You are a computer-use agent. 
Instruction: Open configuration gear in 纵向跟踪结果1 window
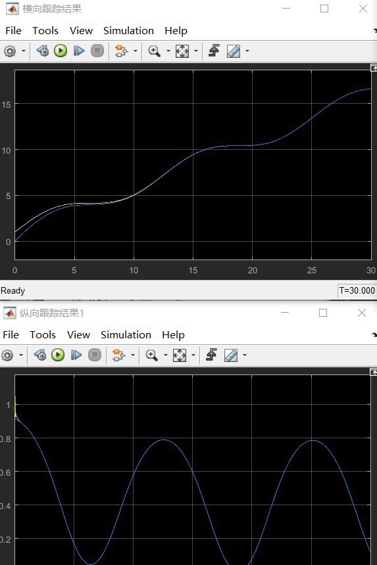7,355
